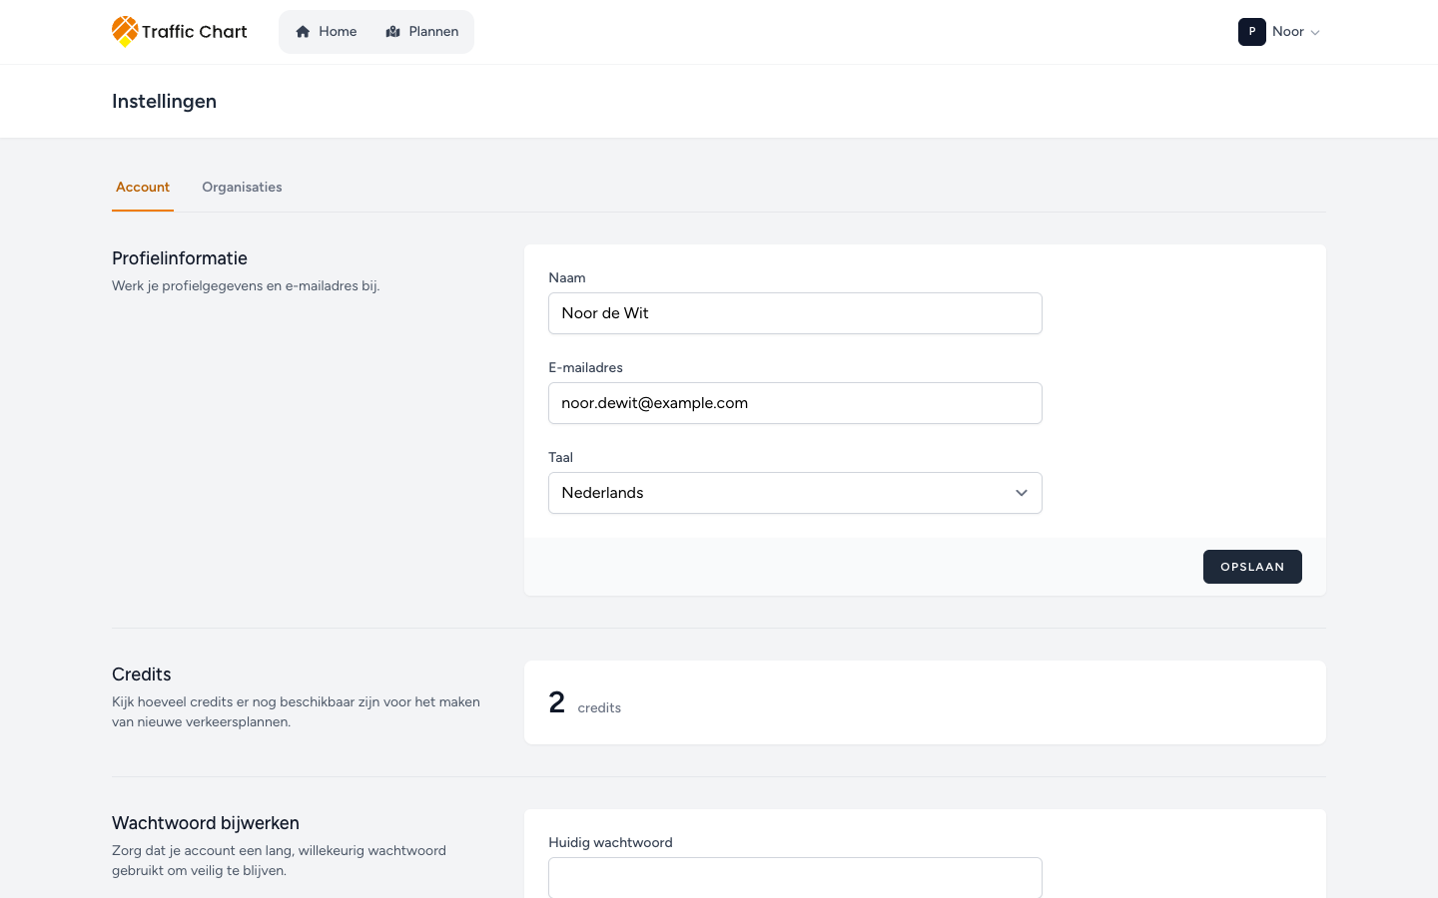This screenshot has width=1438, height=898.
Task: Click the Profielinformatie section heading
Action: (180, 258)
